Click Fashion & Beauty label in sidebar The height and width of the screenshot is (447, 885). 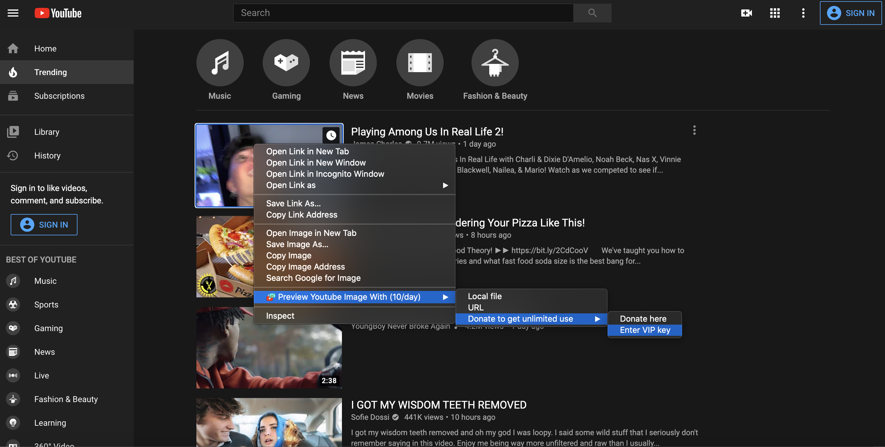[66, 399]
